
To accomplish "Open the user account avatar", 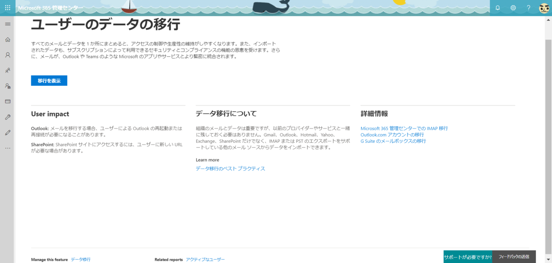I will (x=544, y=8).
